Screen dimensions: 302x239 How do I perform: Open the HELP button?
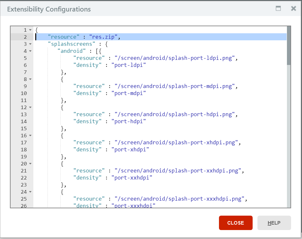274,223
